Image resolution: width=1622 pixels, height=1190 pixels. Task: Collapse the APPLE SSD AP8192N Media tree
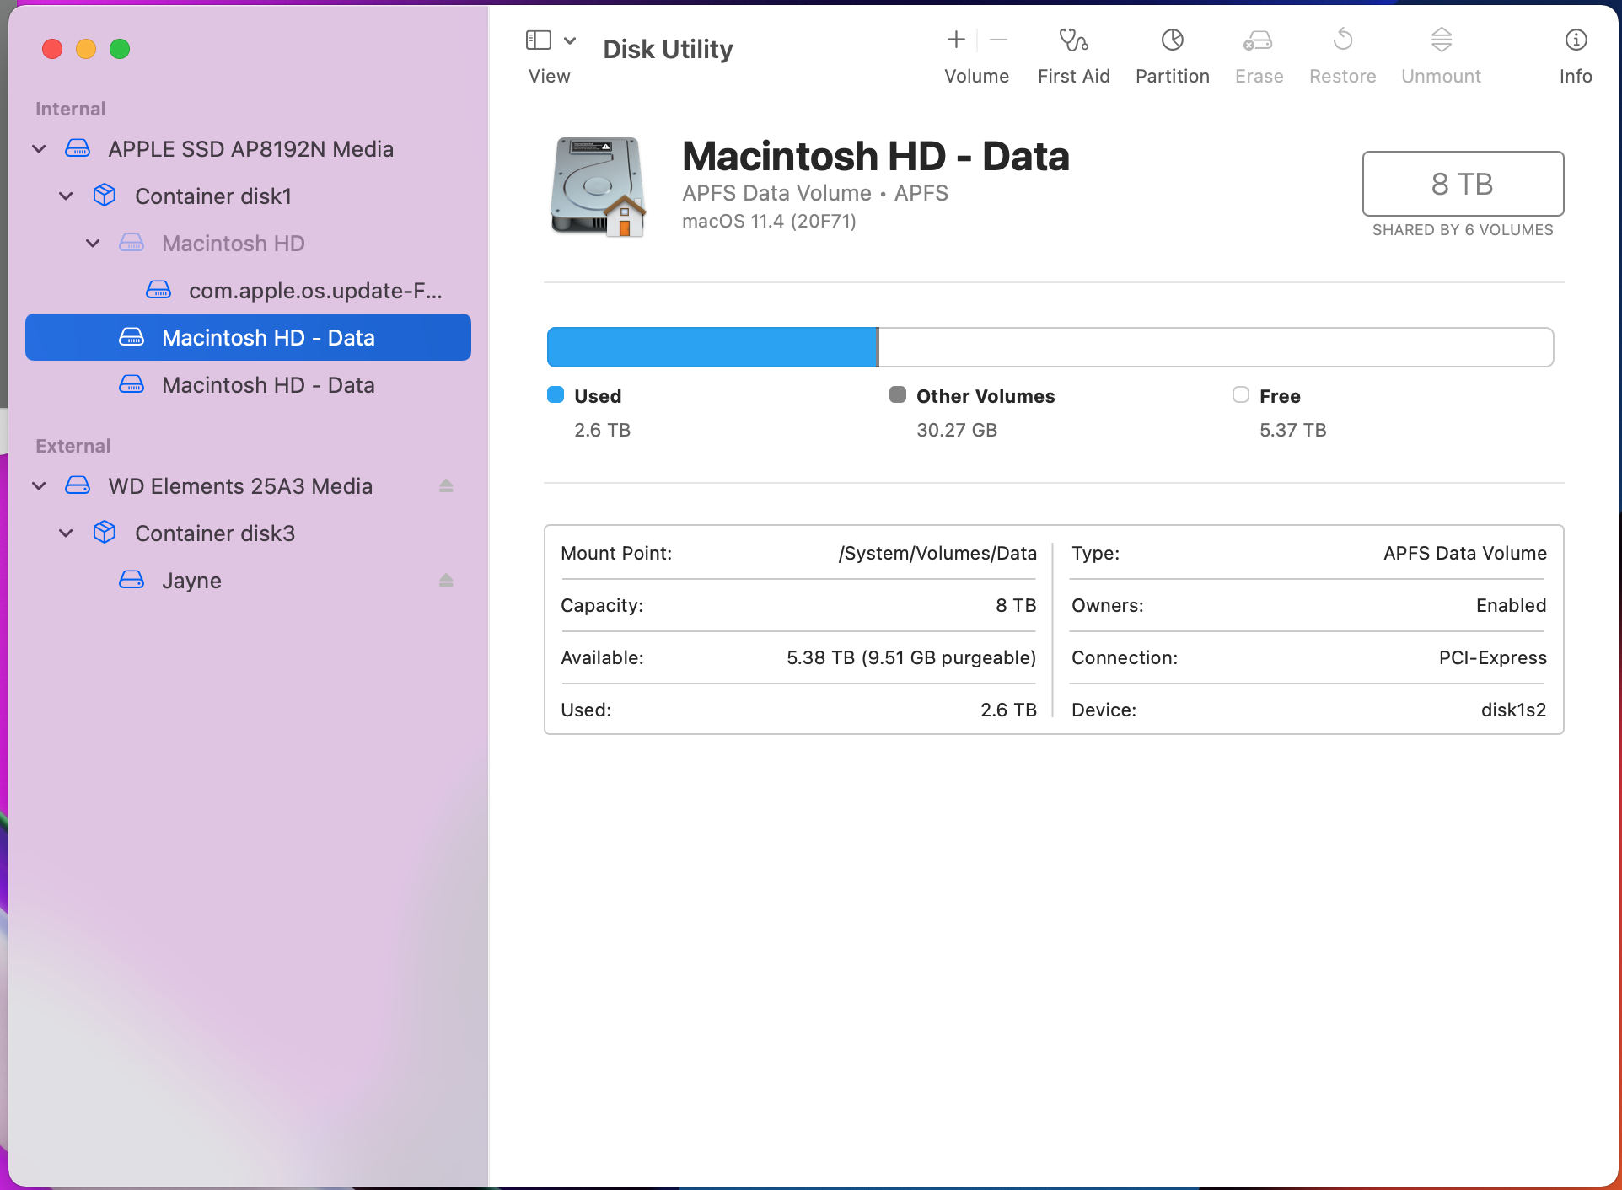pos(39,149)
